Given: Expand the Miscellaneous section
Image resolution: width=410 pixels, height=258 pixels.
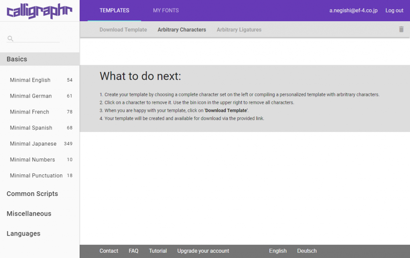Looking at the screenshot, I should 29,214.
